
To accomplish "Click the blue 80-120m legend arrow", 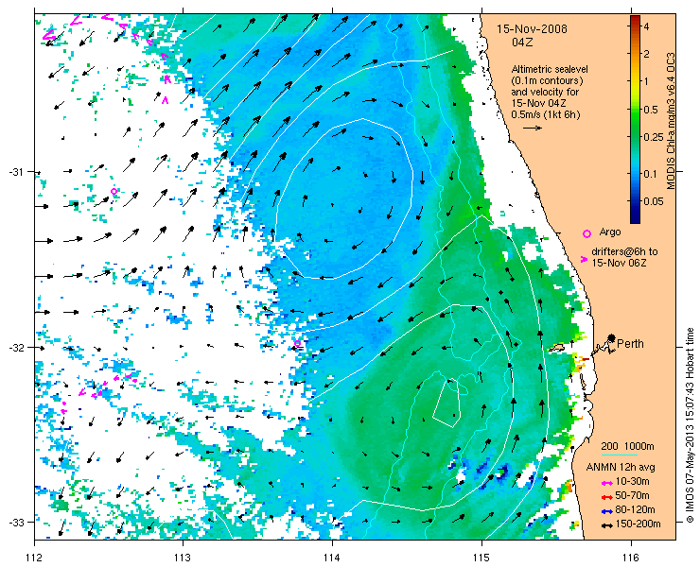I will pyautogui.click(x=606, y=511).
